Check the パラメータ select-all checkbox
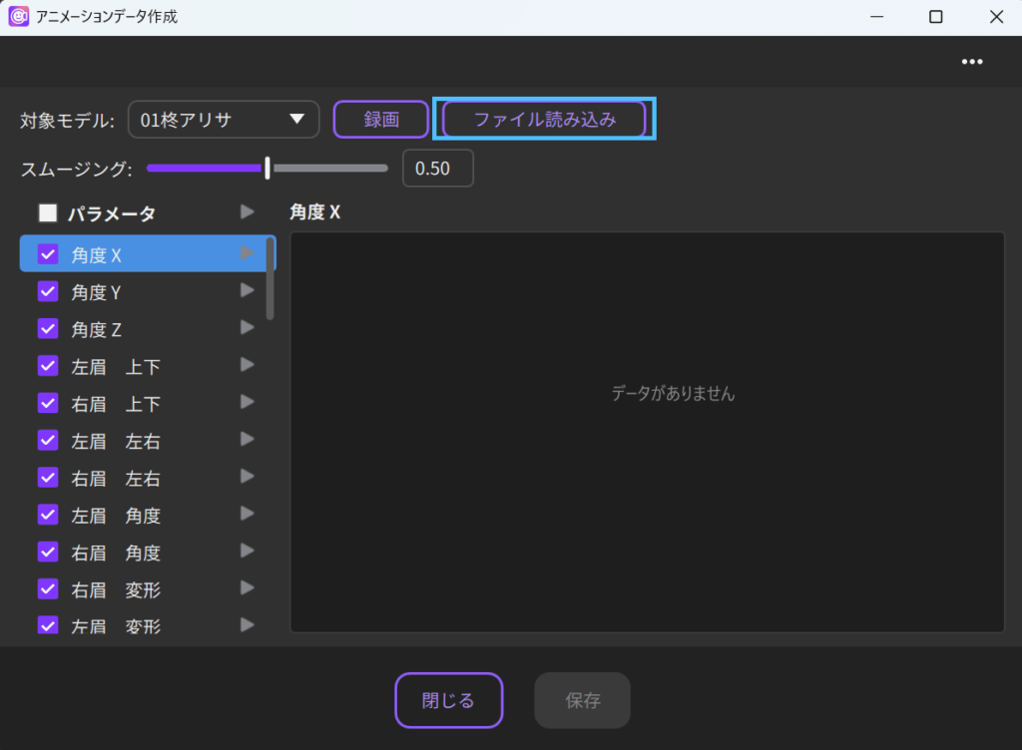1022x750 pixels. [x=48, y=212]
